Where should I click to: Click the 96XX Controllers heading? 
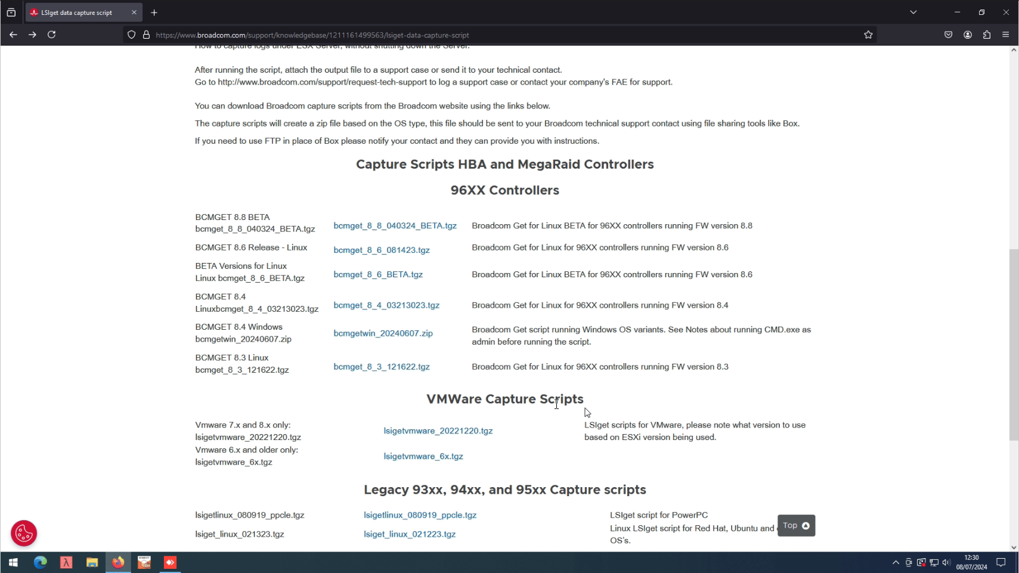[x=505, y=190]
